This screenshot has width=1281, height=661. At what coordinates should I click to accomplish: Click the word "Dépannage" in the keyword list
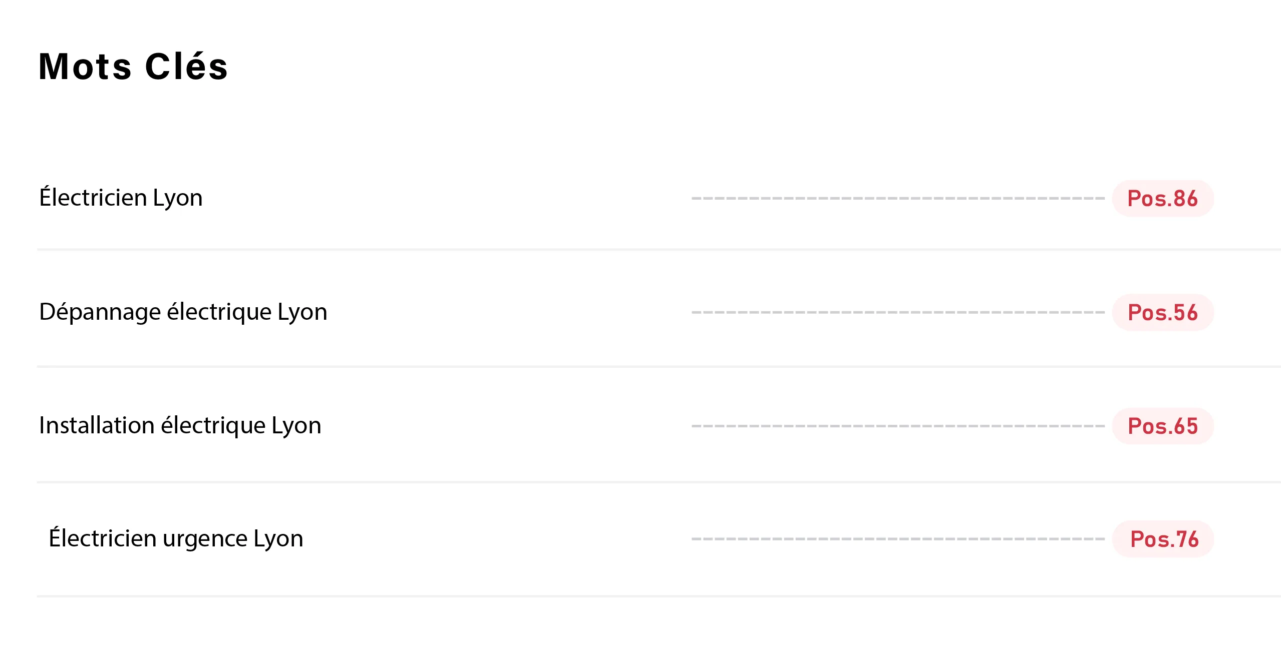click(100, 312)
